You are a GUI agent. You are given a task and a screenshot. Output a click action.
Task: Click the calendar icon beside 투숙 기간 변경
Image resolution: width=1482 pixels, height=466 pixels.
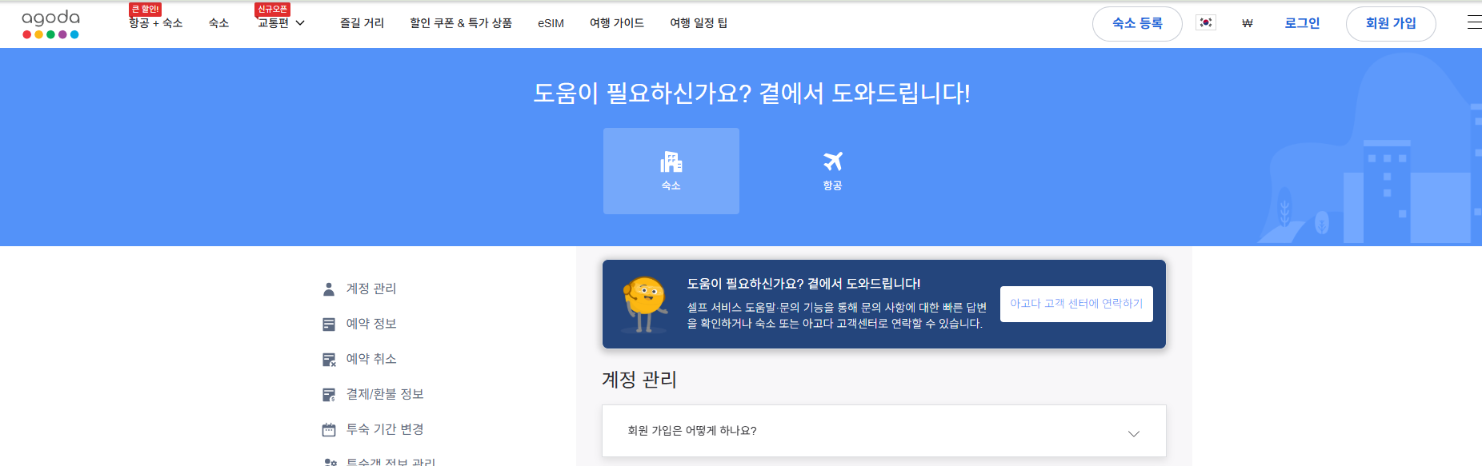tap(329, 430)
